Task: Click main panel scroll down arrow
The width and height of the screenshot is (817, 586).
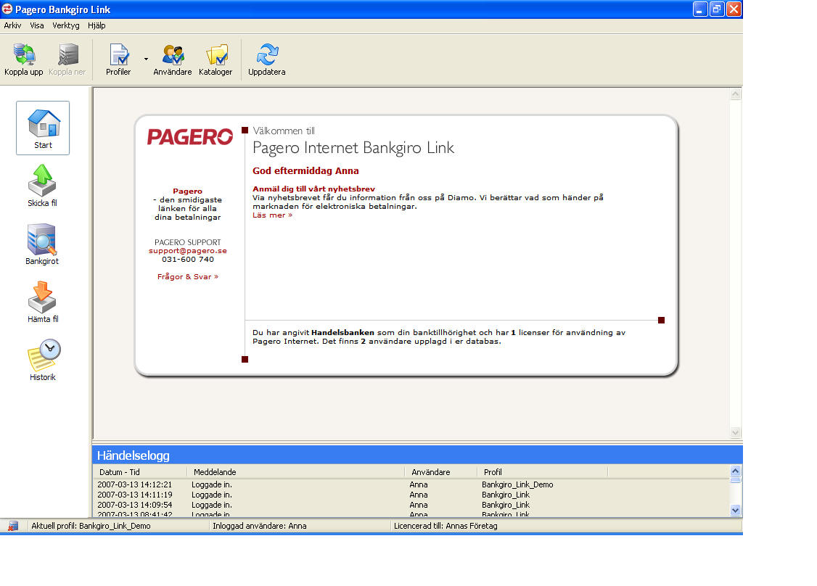Action: click(735, 433)
